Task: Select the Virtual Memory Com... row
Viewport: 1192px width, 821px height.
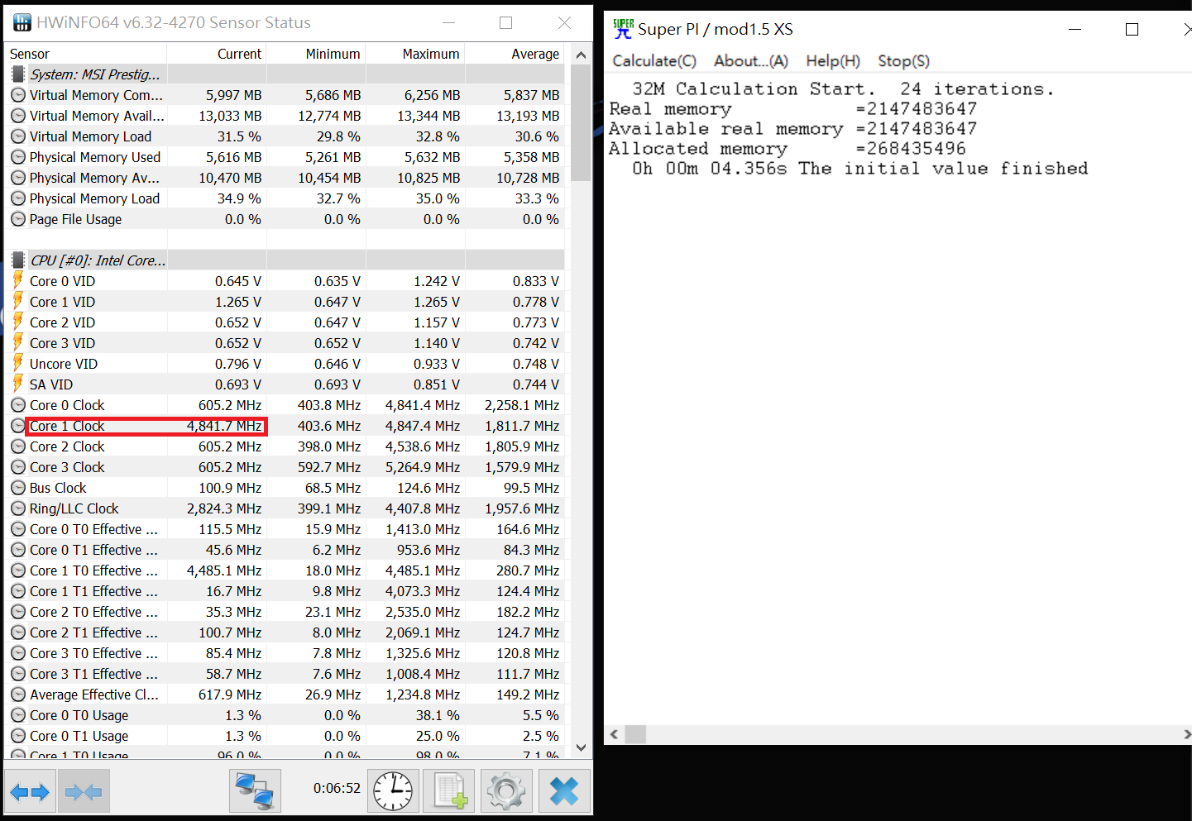Action: pos(285,95)
